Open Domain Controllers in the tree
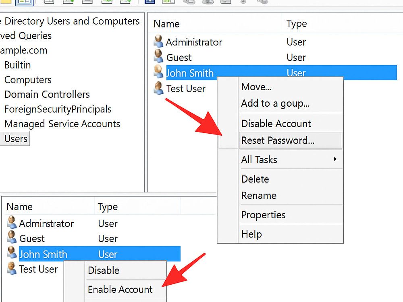The image size is (403, 302). coord(47,95)
